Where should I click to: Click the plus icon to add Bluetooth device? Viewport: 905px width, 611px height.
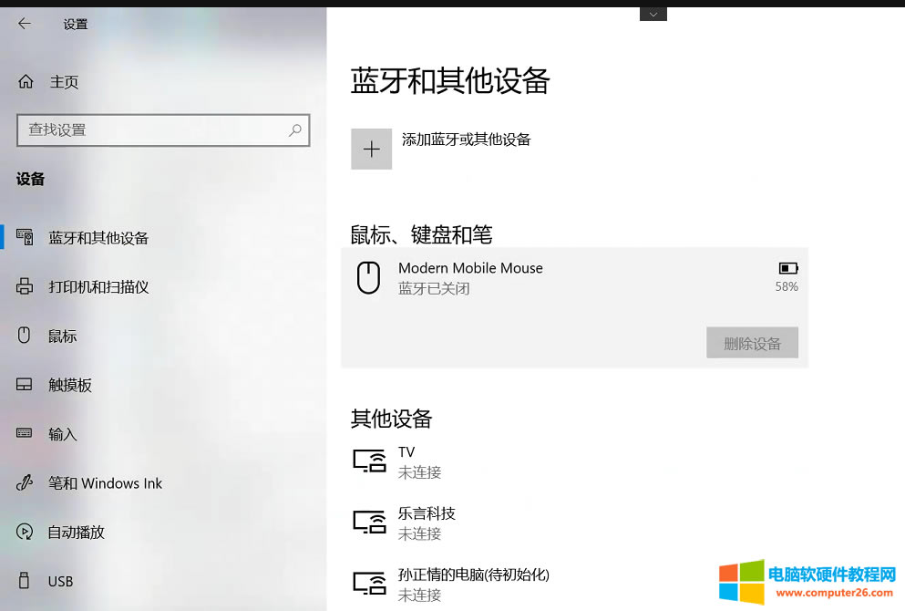click(371, 150)
